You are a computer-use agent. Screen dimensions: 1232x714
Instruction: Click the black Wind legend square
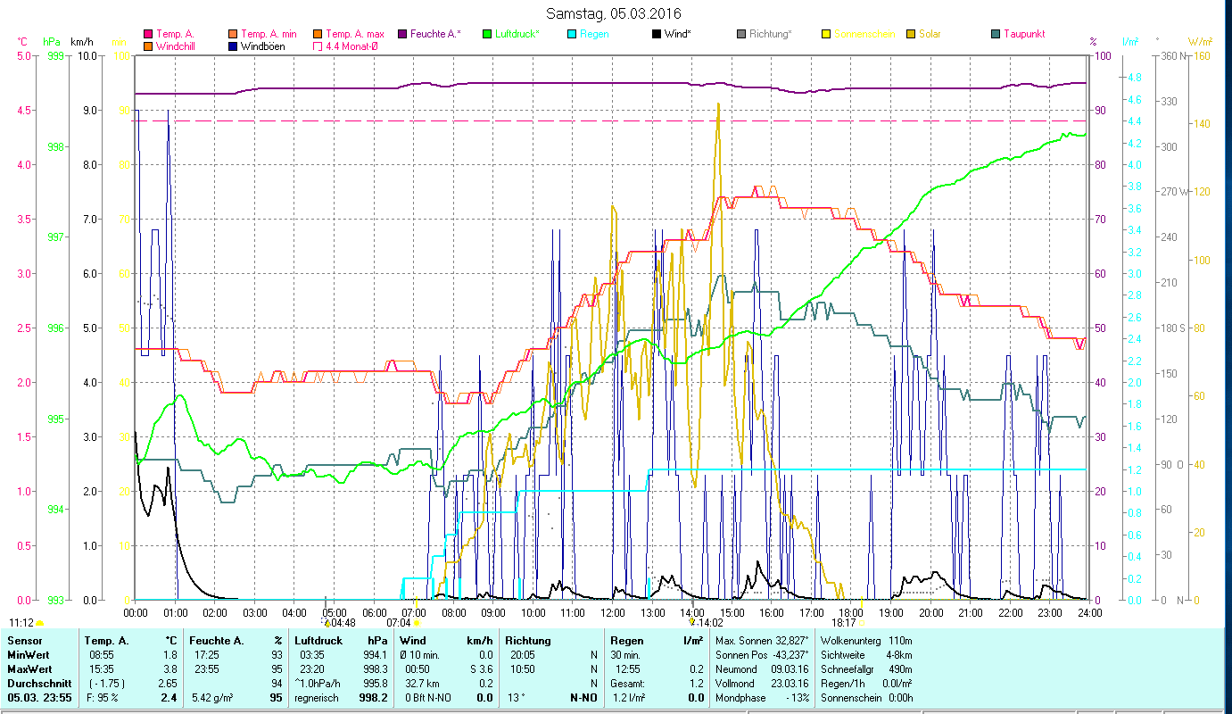click(656, 35)
